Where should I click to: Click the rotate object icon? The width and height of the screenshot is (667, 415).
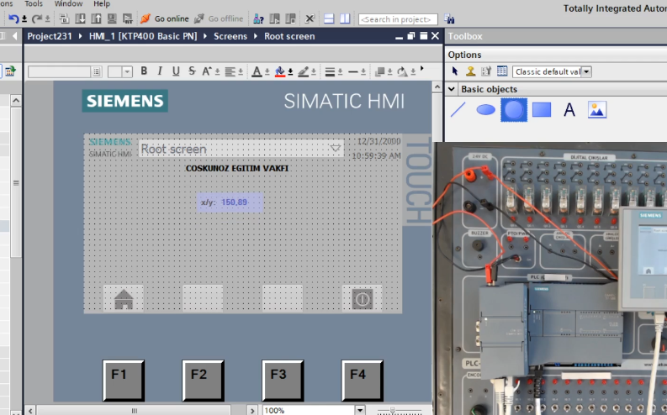coord(402,71)
